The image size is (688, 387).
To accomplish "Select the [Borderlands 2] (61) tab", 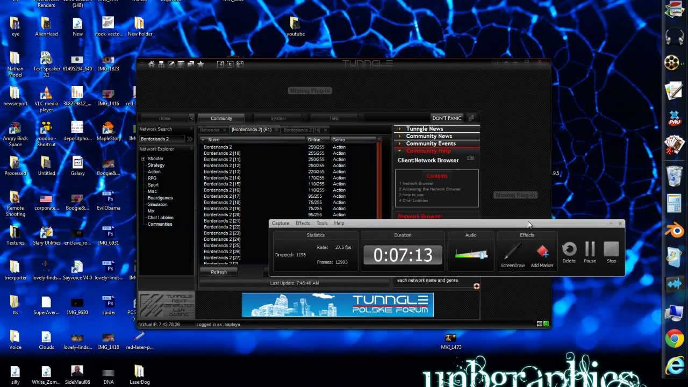I will (251, 130).
